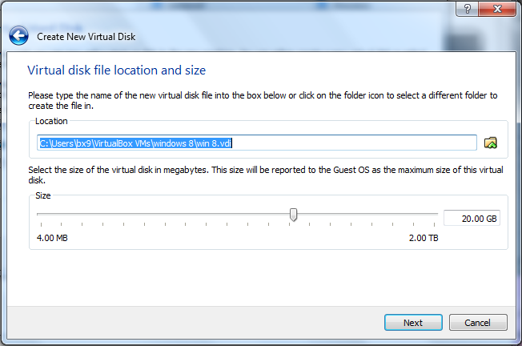Click the disk size slider handle
This screenshot has width=522, height=346.
click(294, 215)
